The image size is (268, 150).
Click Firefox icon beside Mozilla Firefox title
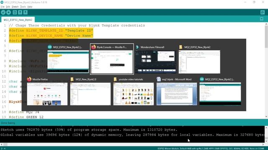tap(29, 79)
